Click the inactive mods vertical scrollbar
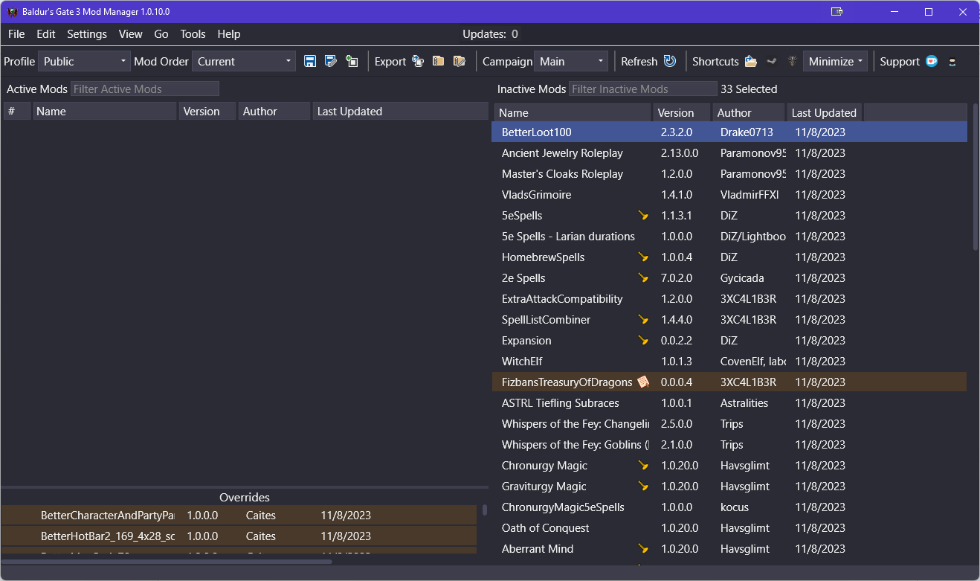 pyautogui.click(x=976, y=177)
